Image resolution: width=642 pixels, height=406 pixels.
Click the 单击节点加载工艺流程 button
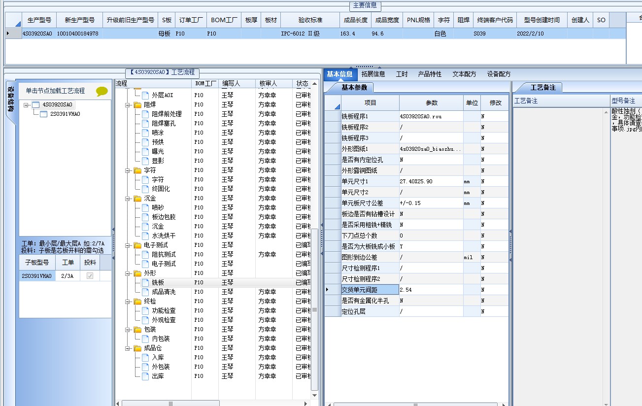[55, 91]
